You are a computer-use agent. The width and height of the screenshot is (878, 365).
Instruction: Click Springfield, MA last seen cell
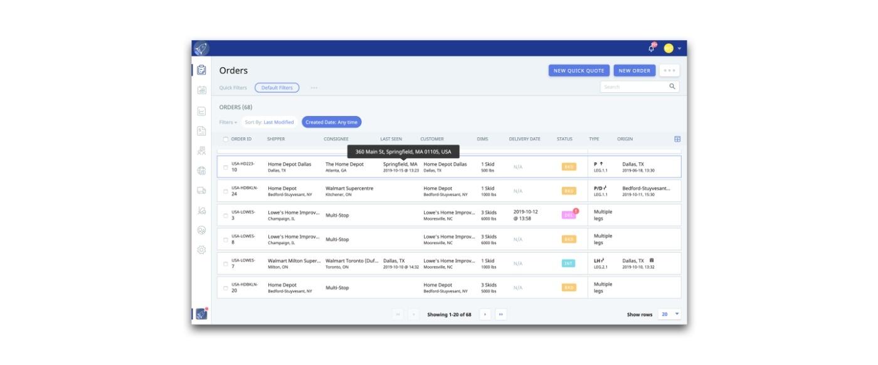click(401, 167)
